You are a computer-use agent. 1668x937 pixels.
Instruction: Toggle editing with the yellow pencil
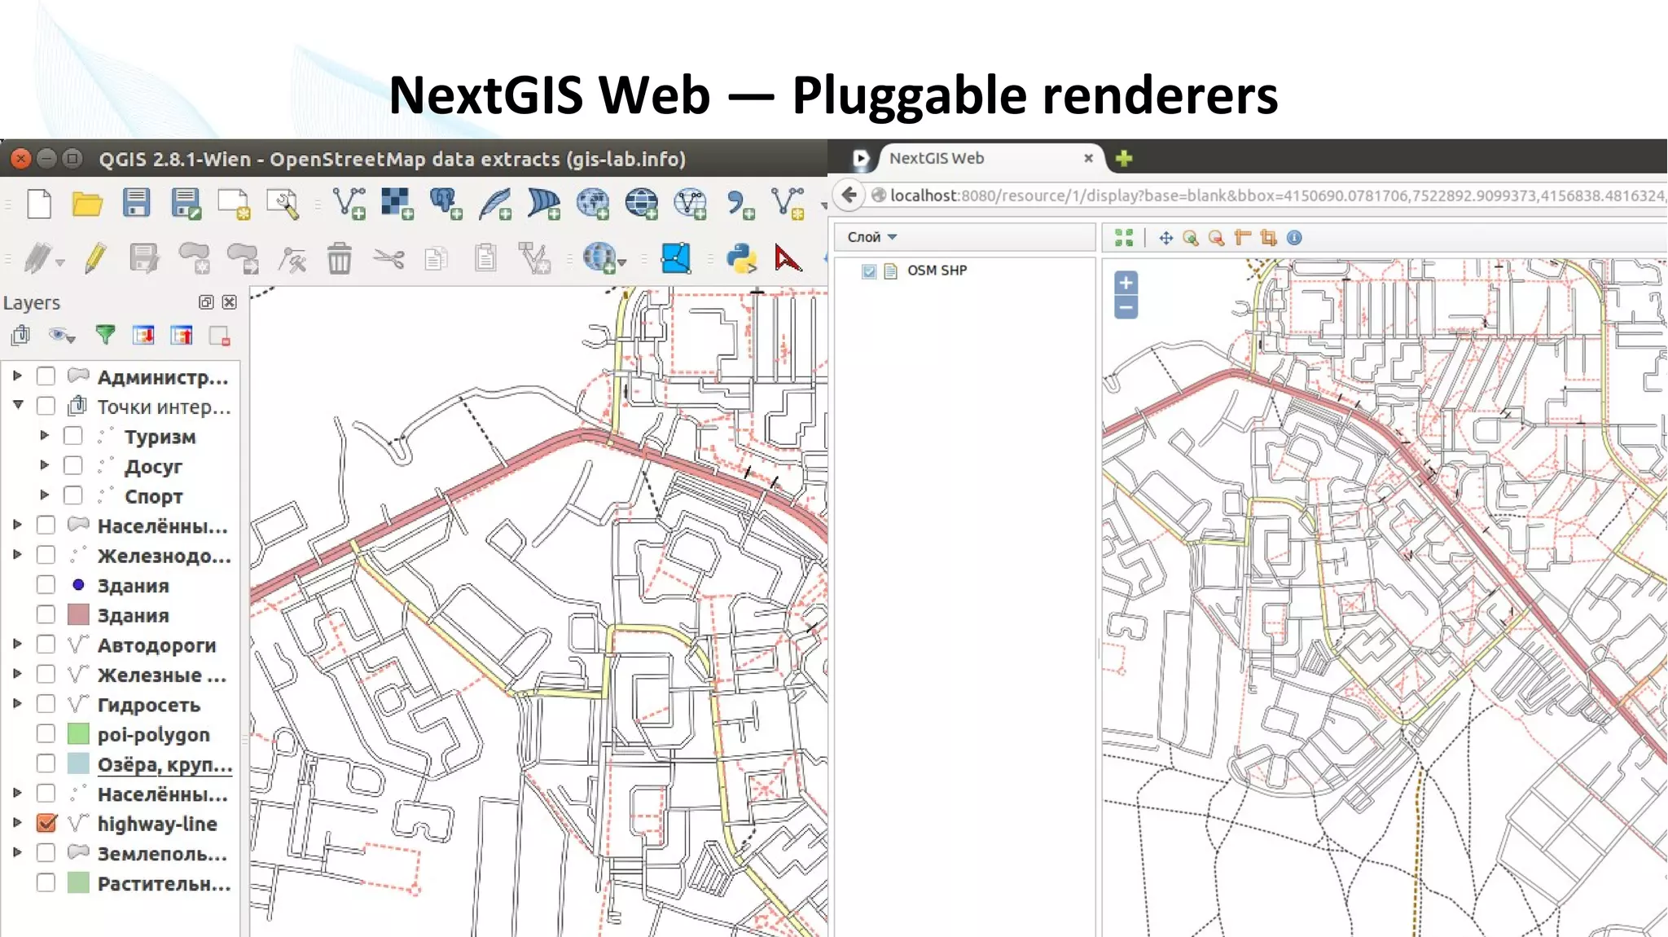[95, 258]
